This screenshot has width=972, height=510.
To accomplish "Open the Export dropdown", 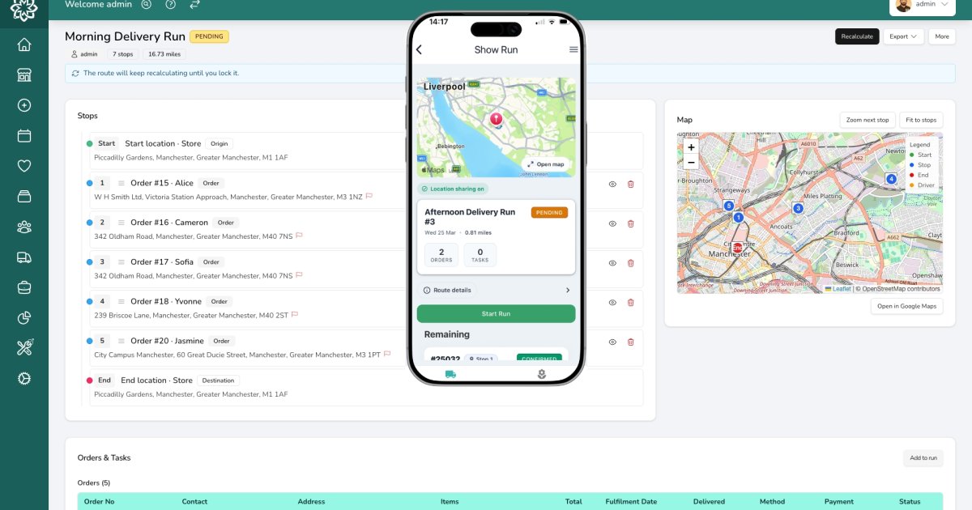I will coord(903,36).
